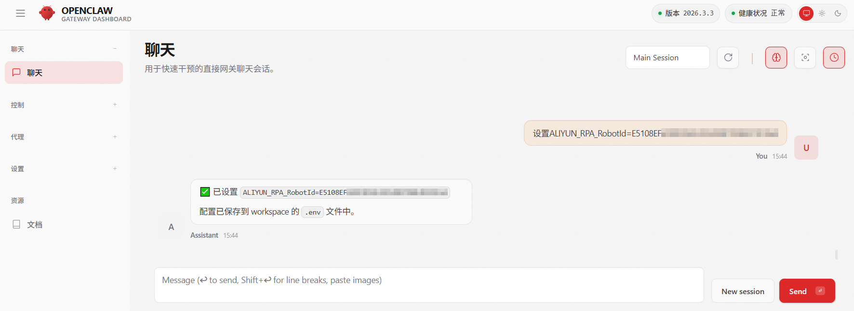Click the Message input field
The width and height of the screenshot is (854, 311).
429,285
